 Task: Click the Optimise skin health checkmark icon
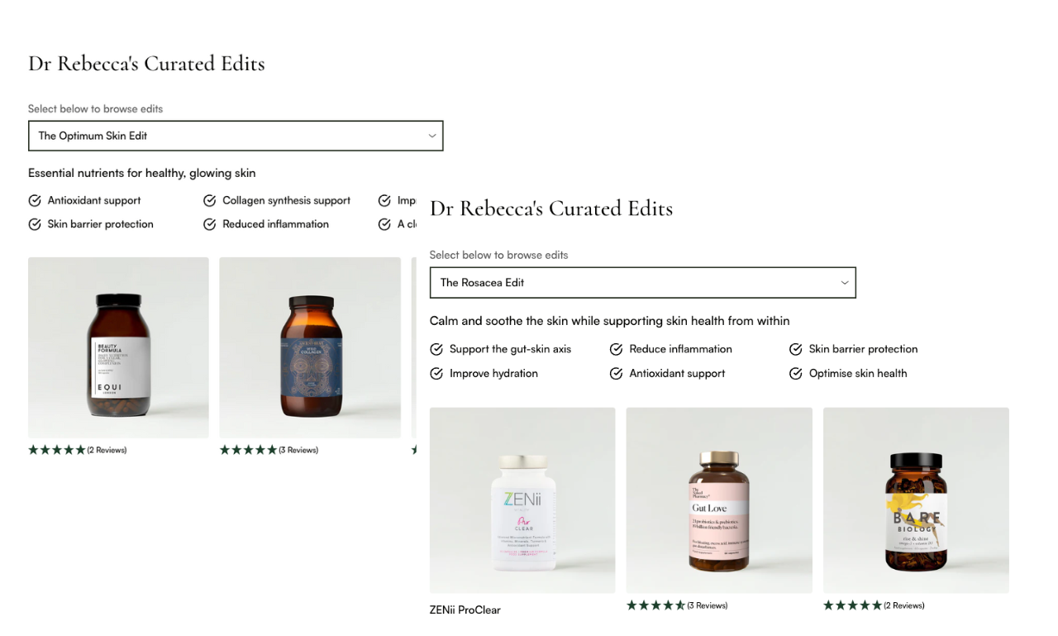pyautogui.click(x=796, y=373)
